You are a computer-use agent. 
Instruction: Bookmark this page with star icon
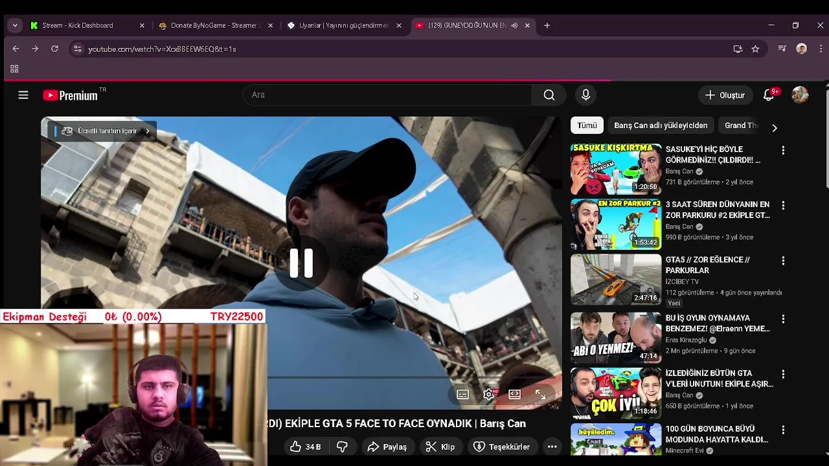click(x=755, y=49)
